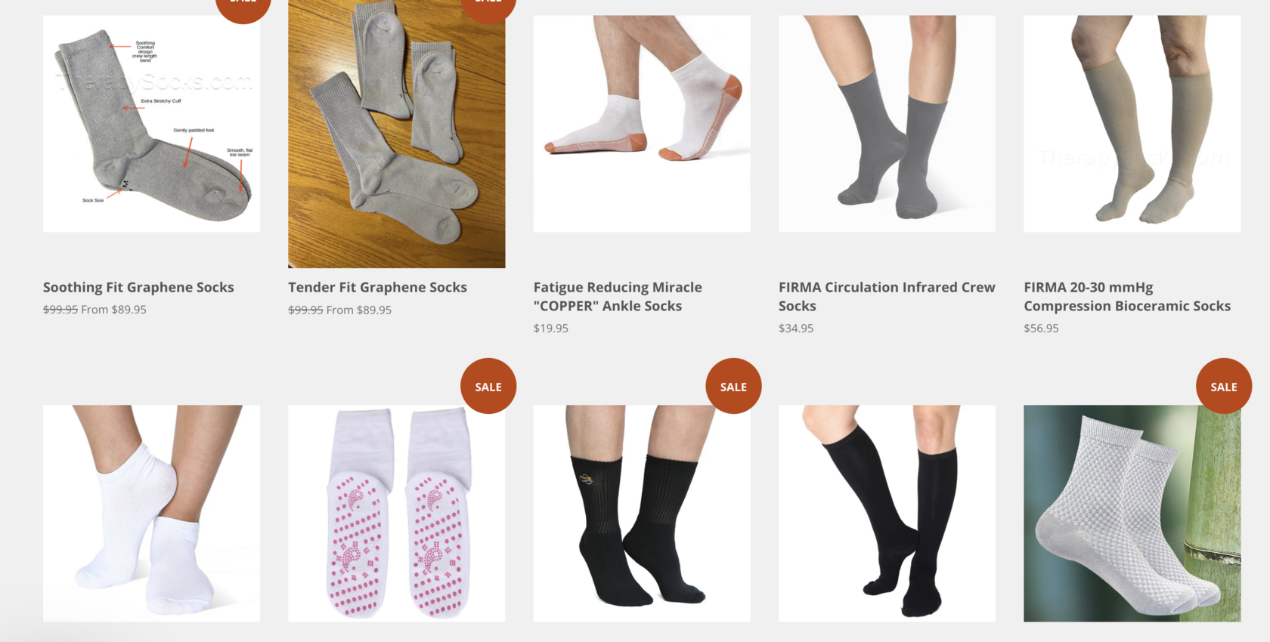Click the white and copper ankle socks image
The width and height of the screenshot is (1270, 642).
click(x=642, y=124)
